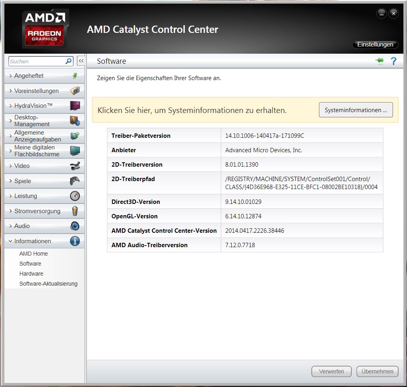Open the Einstellungen menu
The height and width of the screenshot is (387, 407).
pos(375,44)
